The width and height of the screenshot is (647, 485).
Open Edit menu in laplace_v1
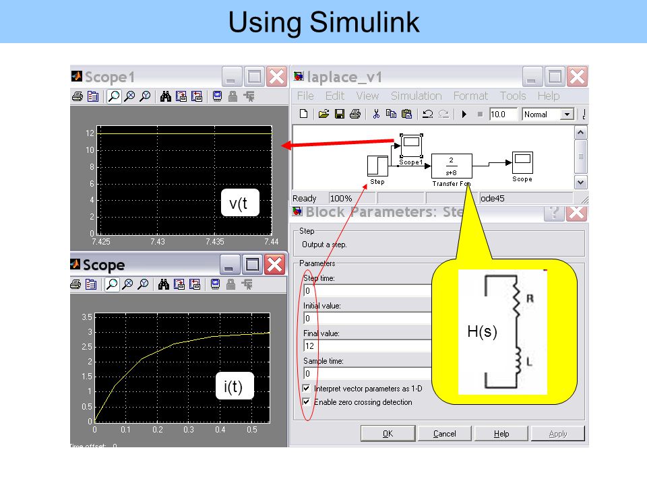coord(335,96)
